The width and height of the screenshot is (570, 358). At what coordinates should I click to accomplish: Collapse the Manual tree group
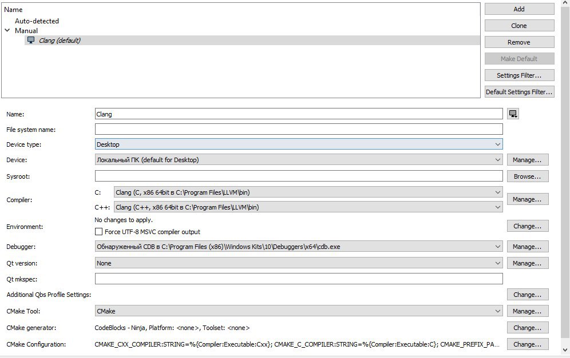7,30
